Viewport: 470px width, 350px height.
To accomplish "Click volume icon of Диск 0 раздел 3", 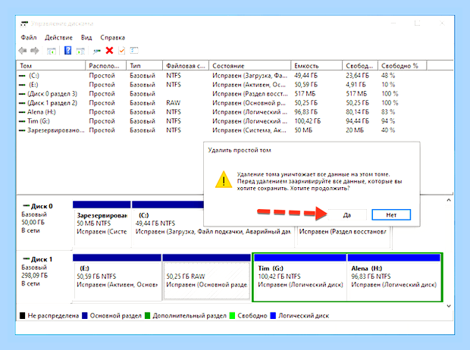I will click(x=22, y=94).
